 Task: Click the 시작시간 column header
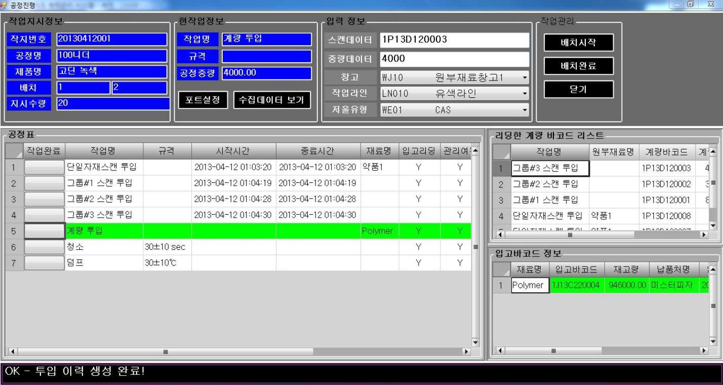tap(233, 151)
